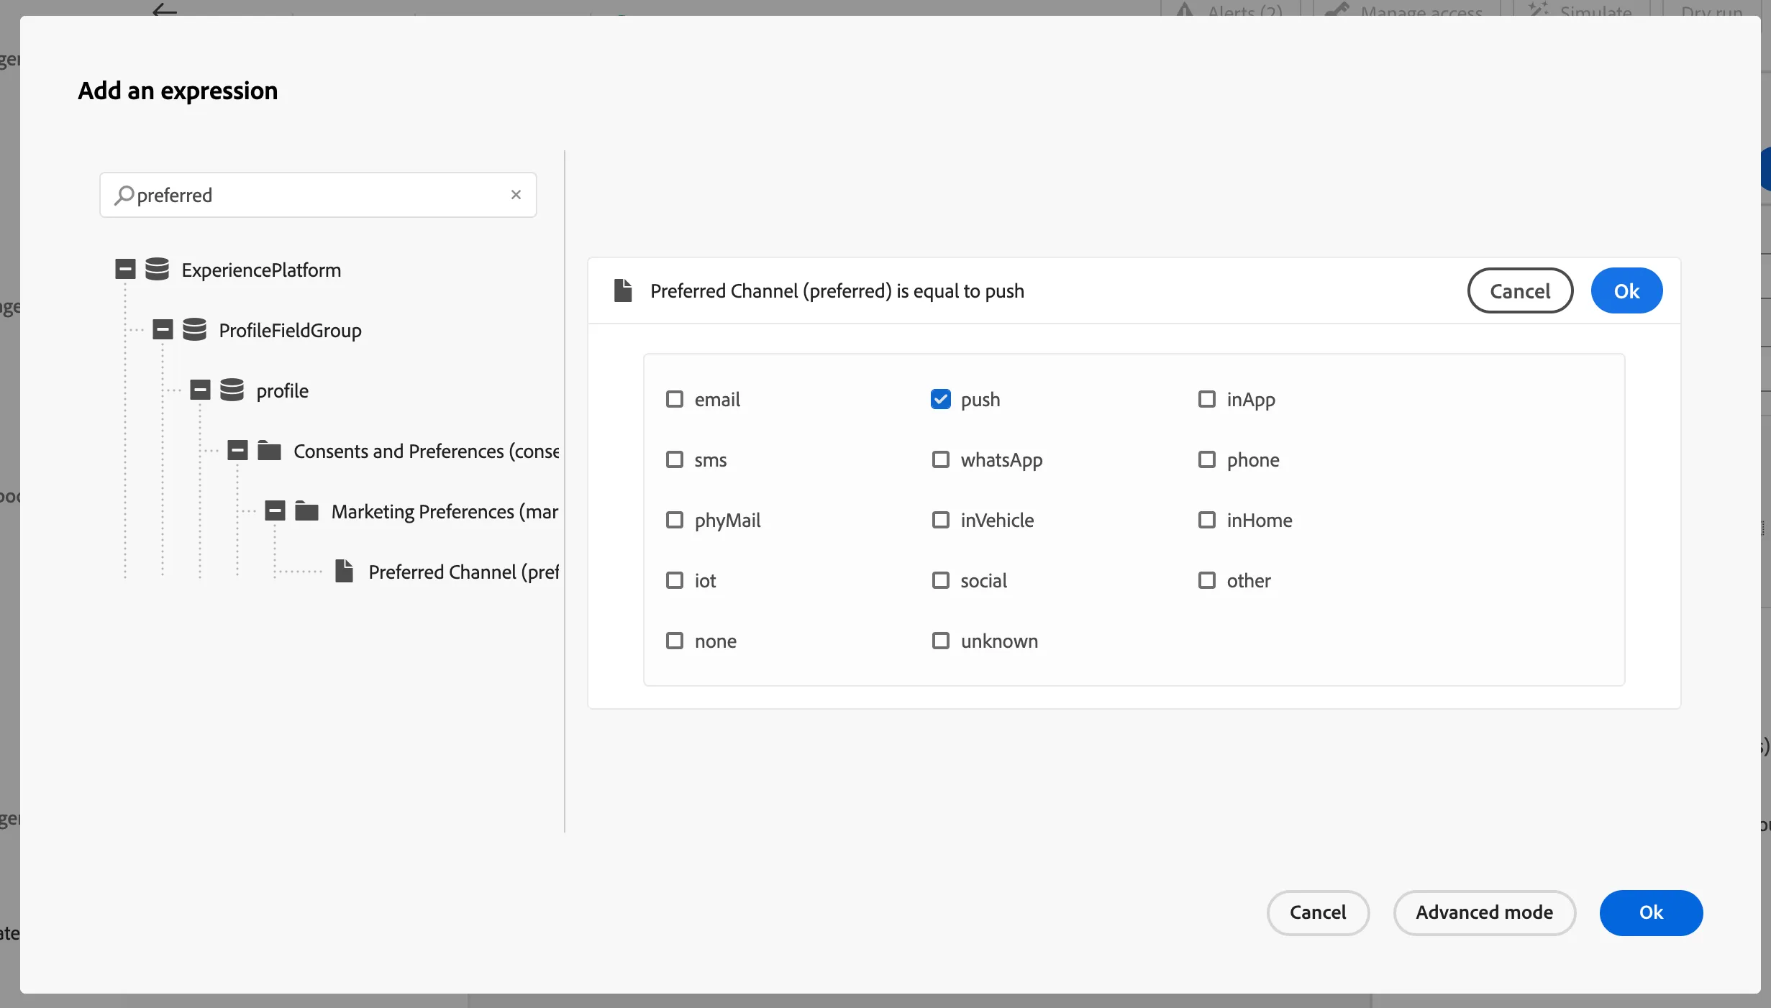The image size is (1771, 1008).
Task: Click Cancel at the dialog bottom
Action: [x=1318, y=912]
